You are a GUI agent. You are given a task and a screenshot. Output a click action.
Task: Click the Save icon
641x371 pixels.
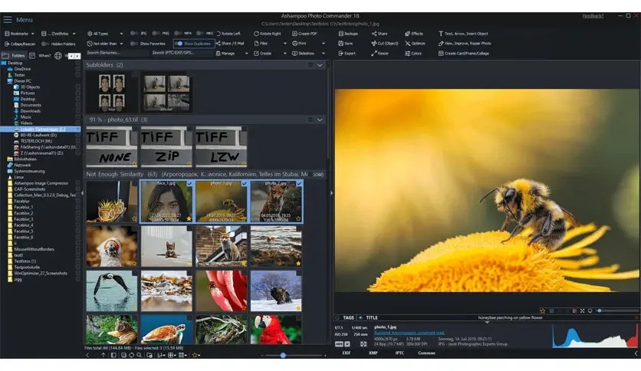[340, 44]
